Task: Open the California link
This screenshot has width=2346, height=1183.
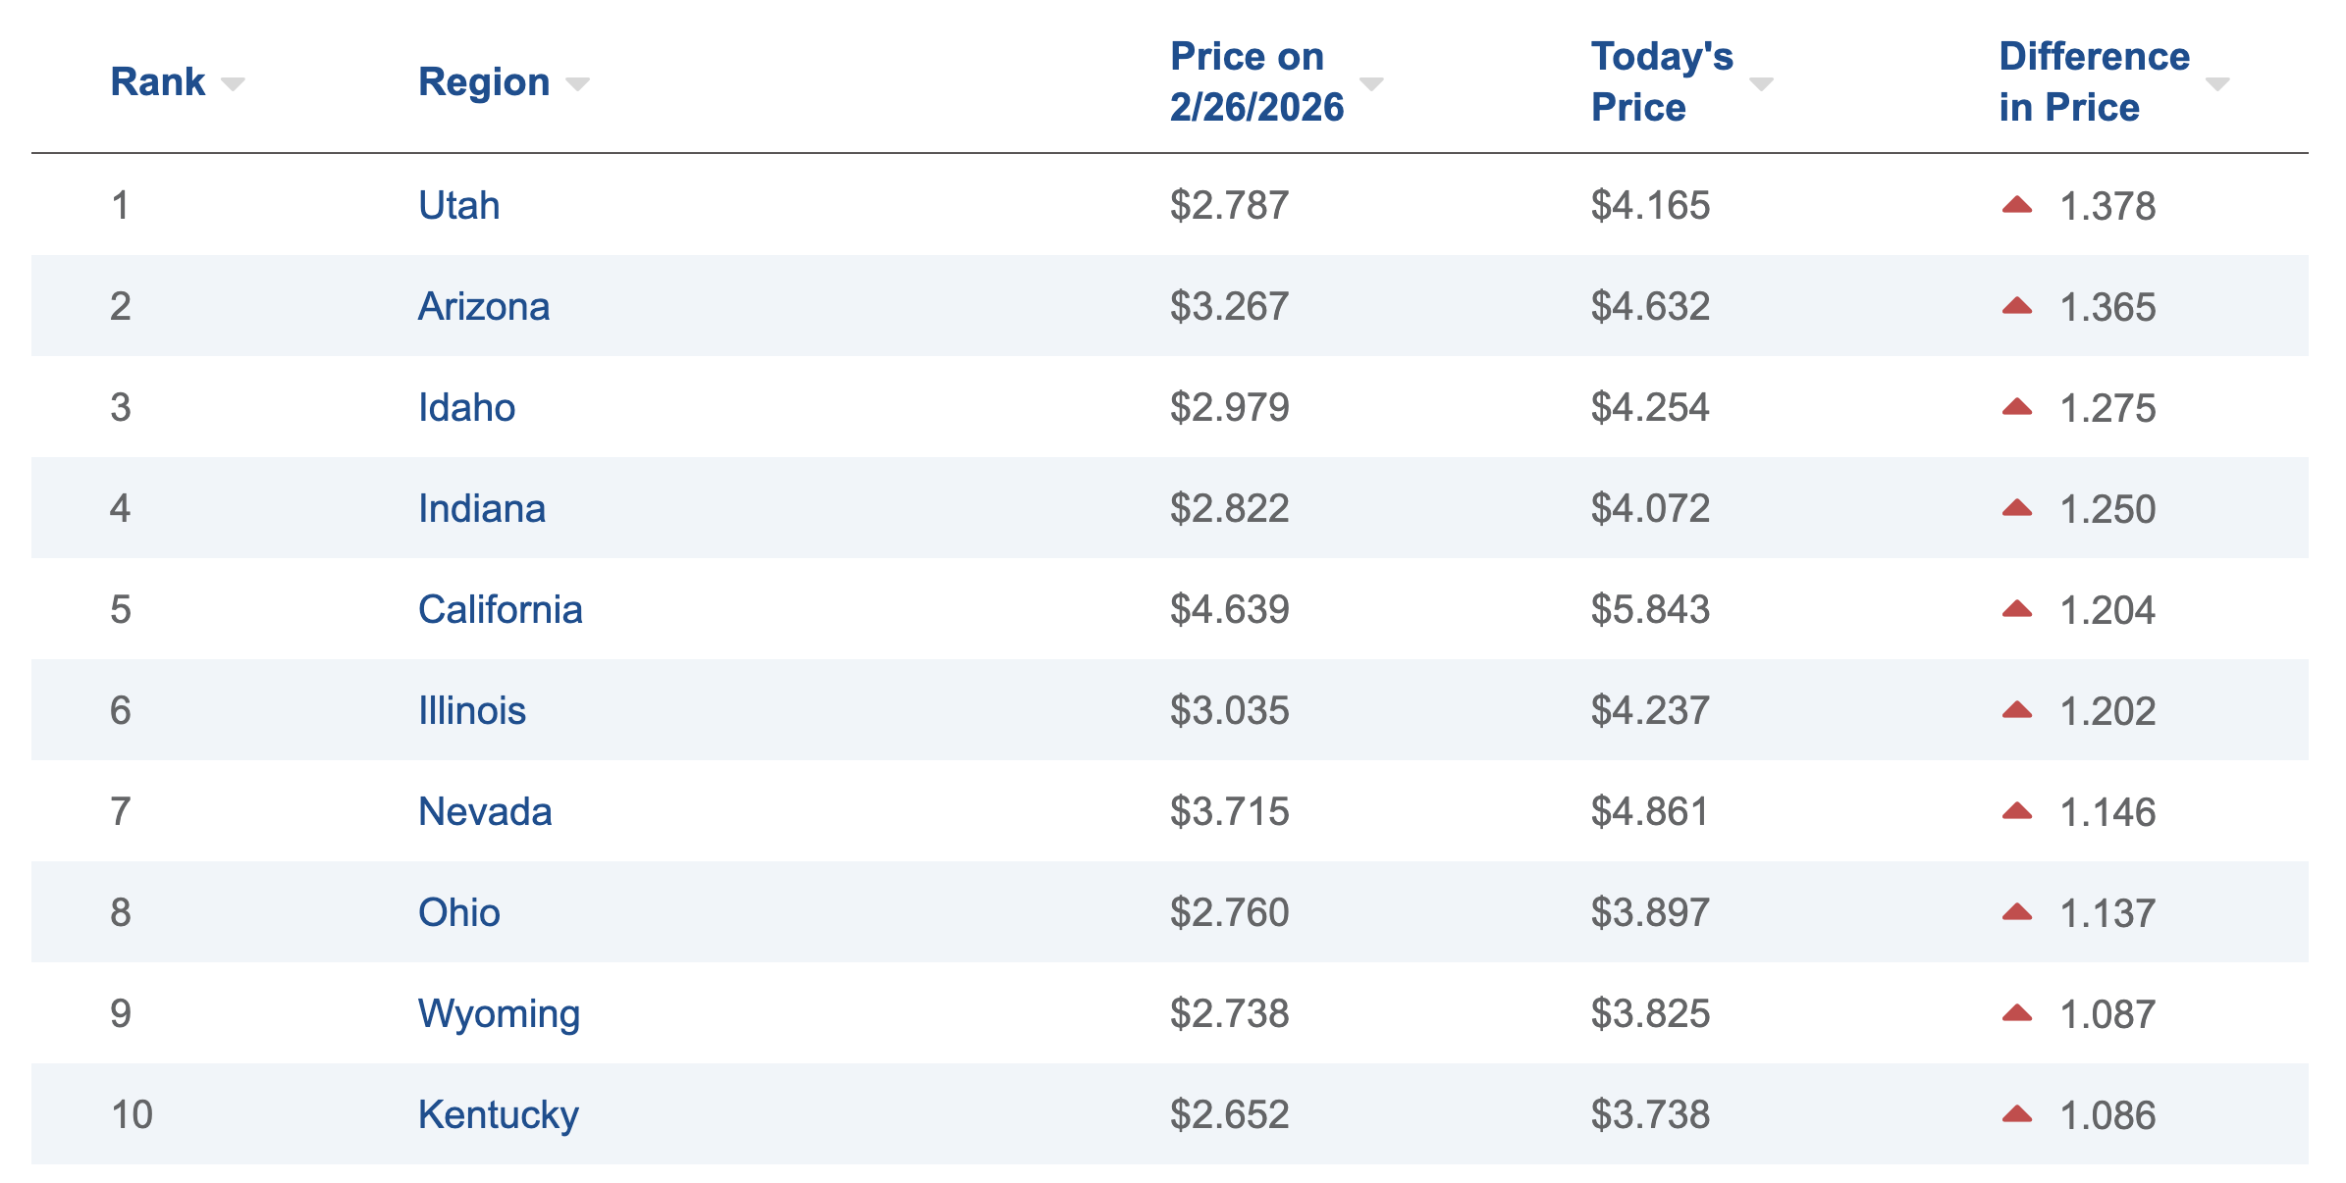Action: [500, 610]
